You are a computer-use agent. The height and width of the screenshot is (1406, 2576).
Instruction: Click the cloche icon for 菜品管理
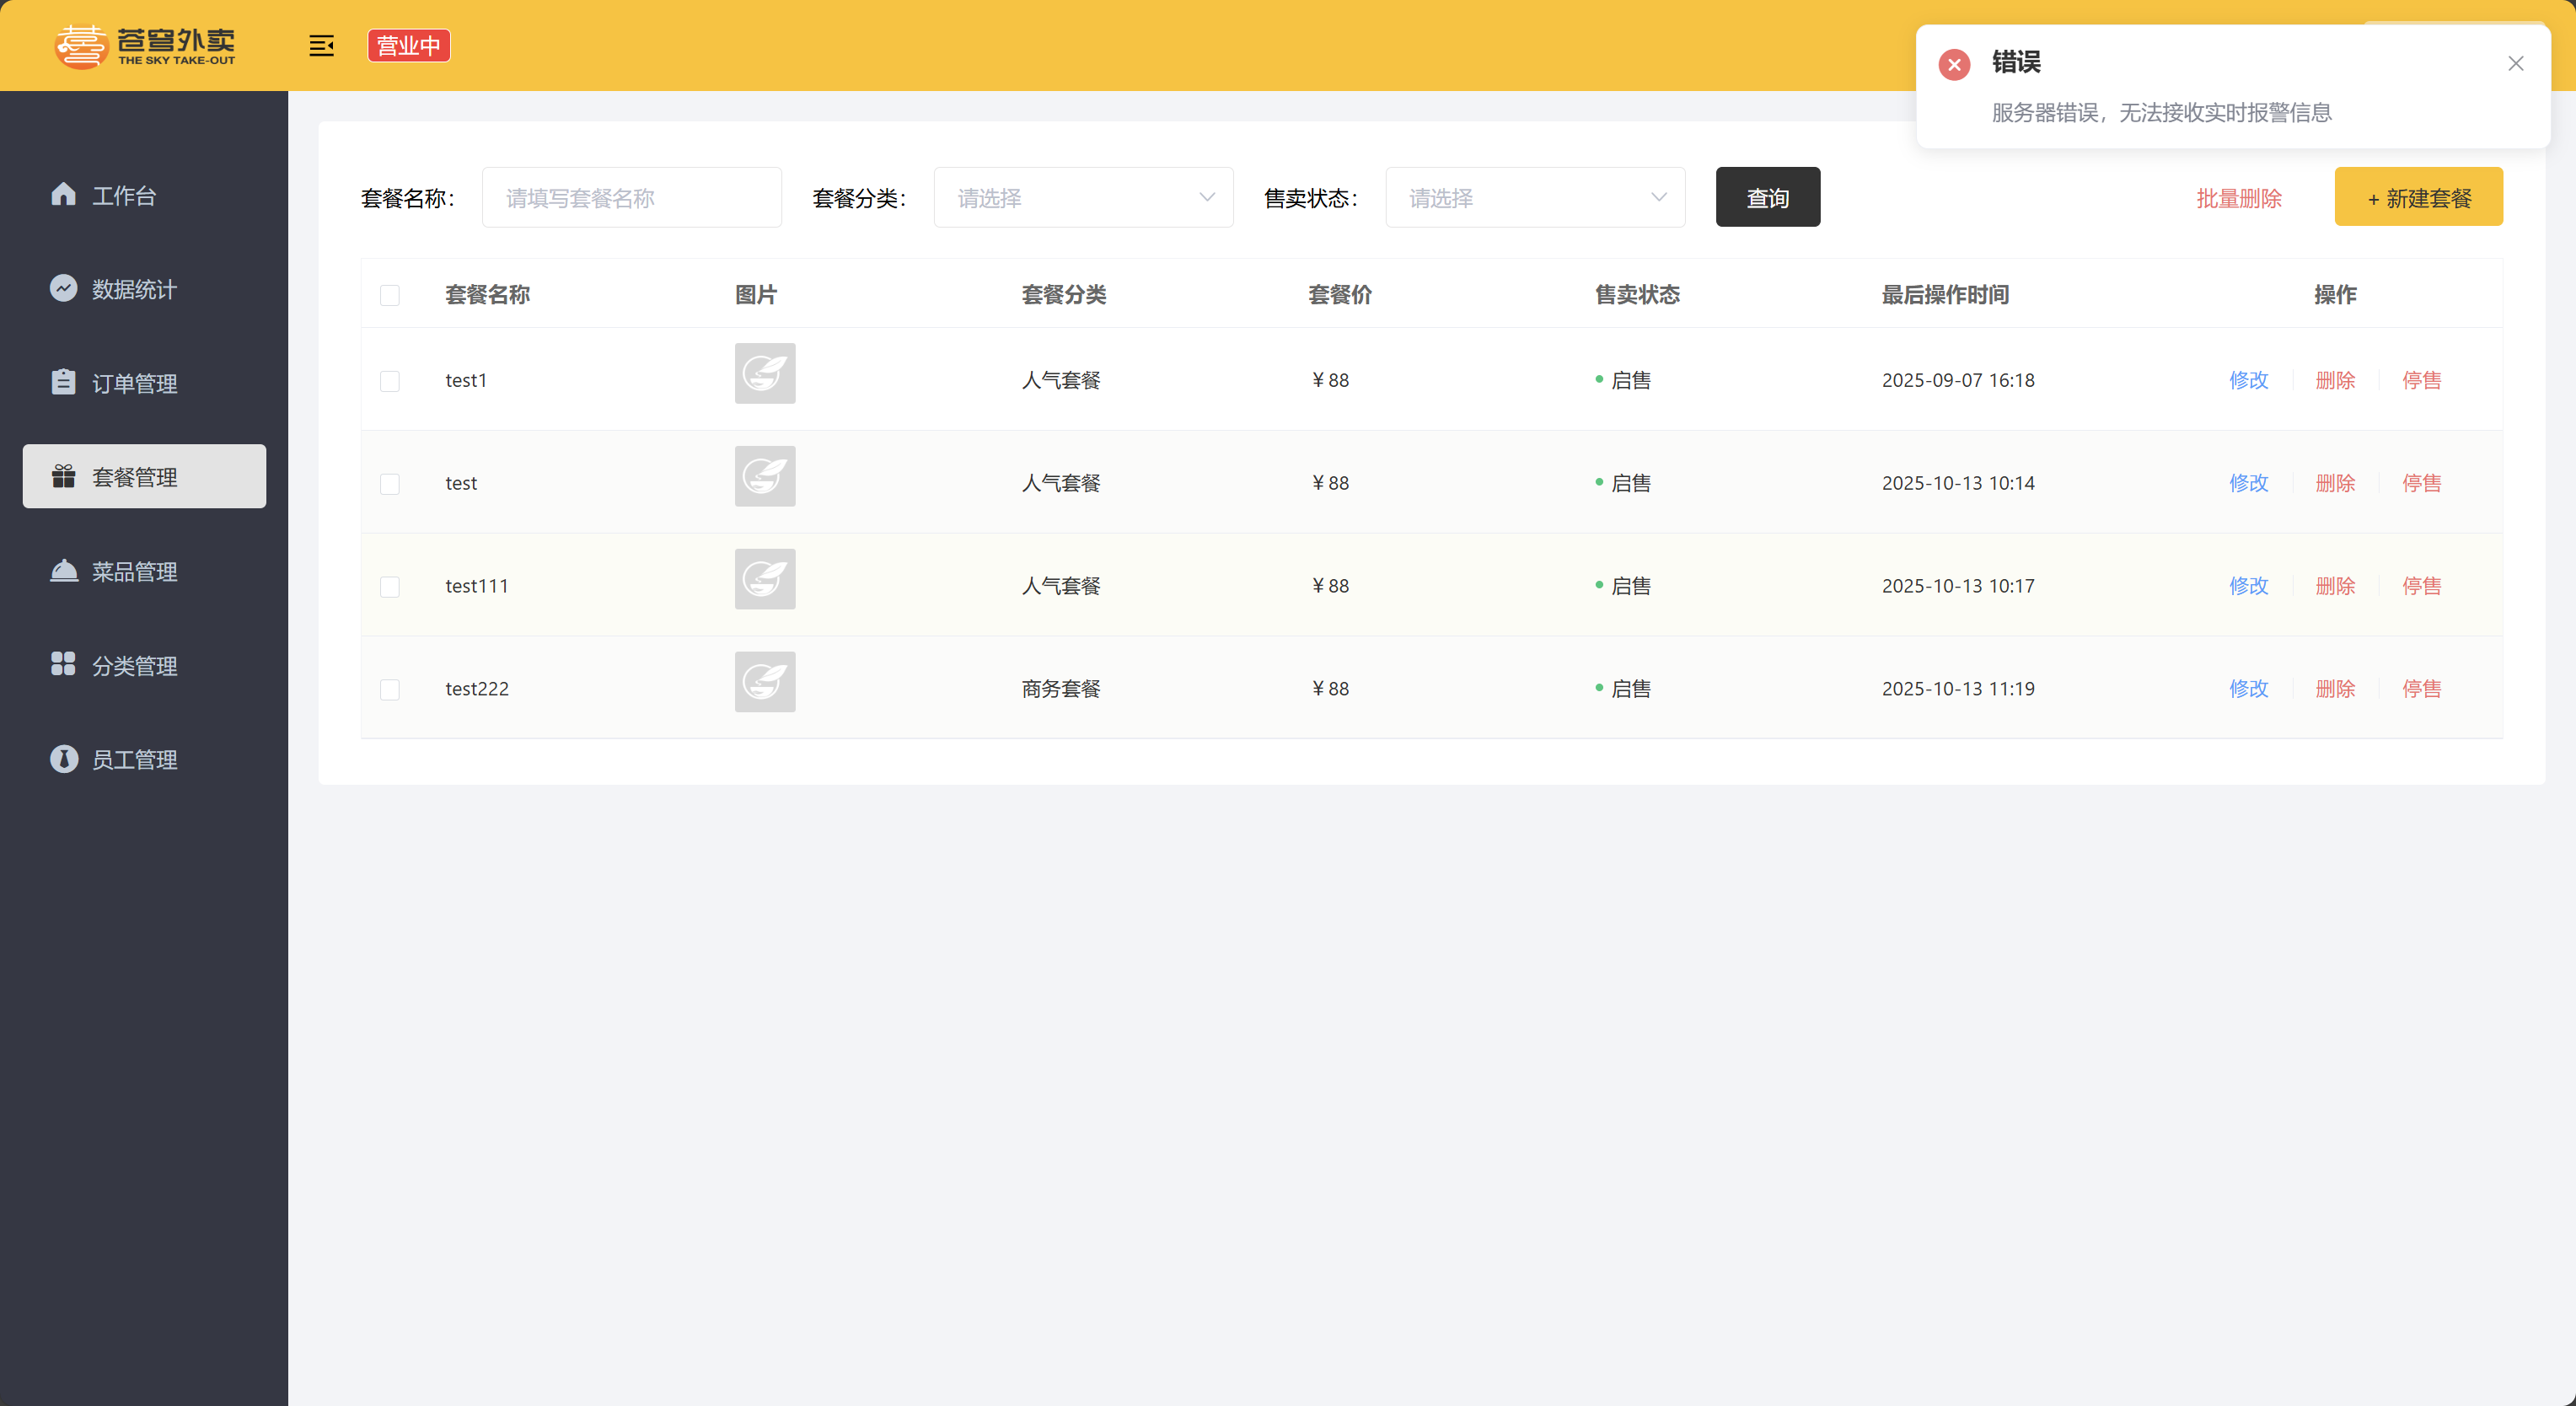(63, 570)
